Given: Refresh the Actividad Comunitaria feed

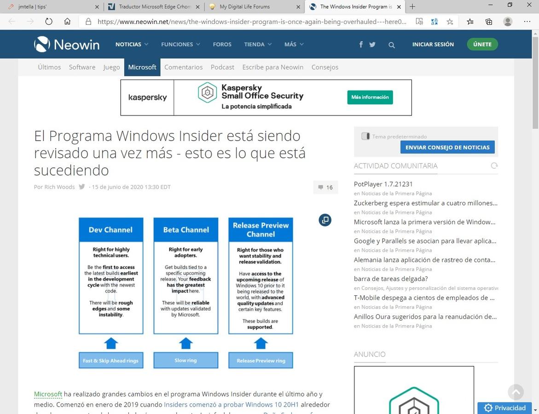Looking at the screenshot, I should coord(494,166).
